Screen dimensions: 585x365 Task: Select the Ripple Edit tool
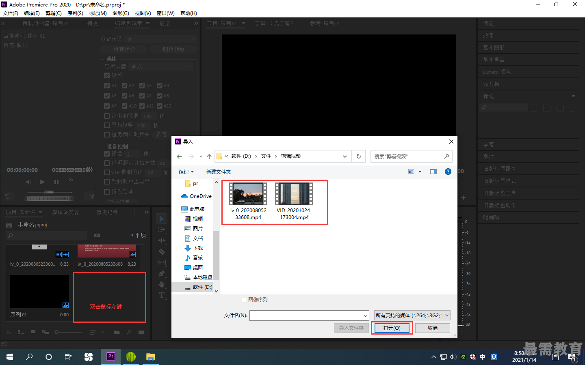(162, 240)
